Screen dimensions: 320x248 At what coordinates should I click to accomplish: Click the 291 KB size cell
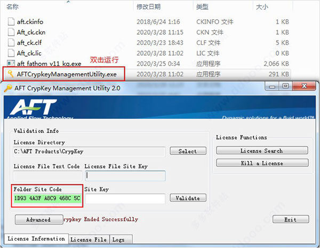pos(279,74)
